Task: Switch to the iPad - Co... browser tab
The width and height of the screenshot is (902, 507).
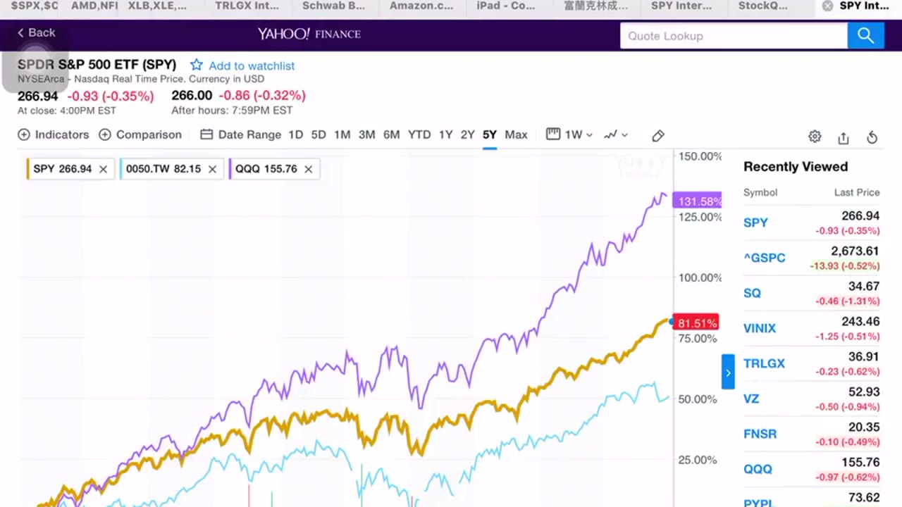Action: pyautogui.click(x=506, y=6)
